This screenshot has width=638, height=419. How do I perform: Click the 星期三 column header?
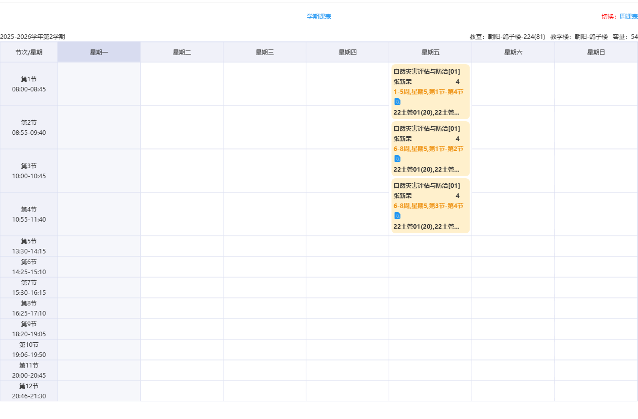[264, 53]
